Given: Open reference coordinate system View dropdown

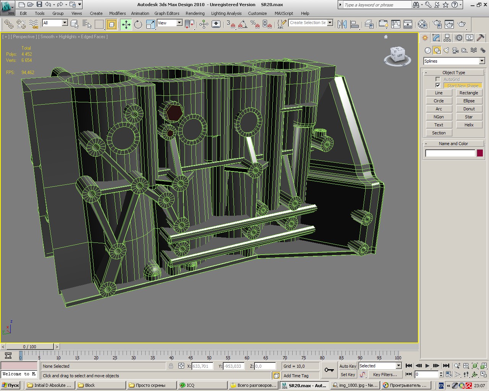Looking at the screenshot, I should click(x=179, y=23).
